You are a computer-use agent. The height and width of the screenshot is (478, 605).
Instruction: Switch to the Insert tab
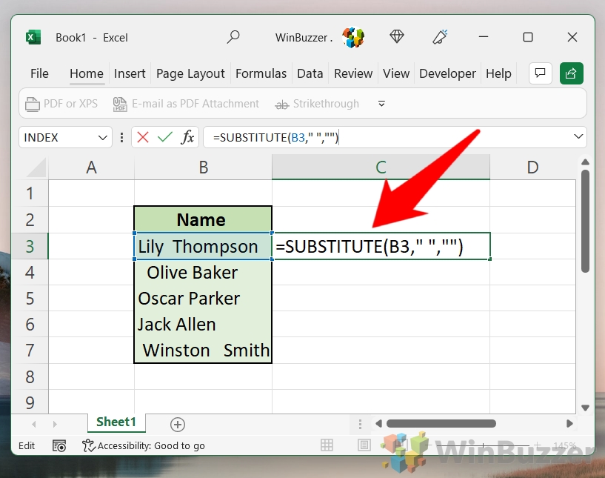click(x=130, y=73)
